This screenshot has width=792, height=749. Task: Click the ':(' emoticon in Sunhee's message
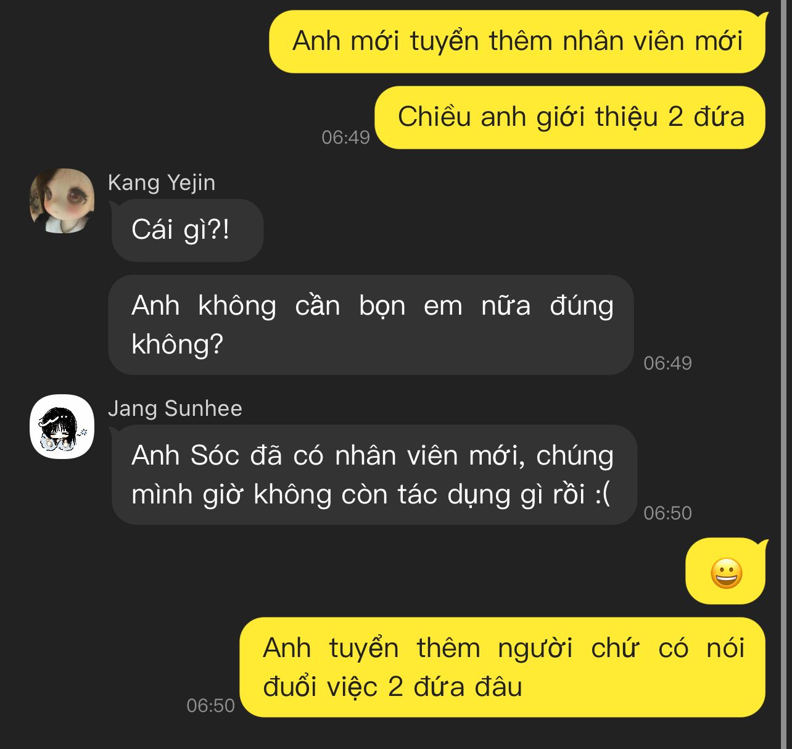point(603,494)
